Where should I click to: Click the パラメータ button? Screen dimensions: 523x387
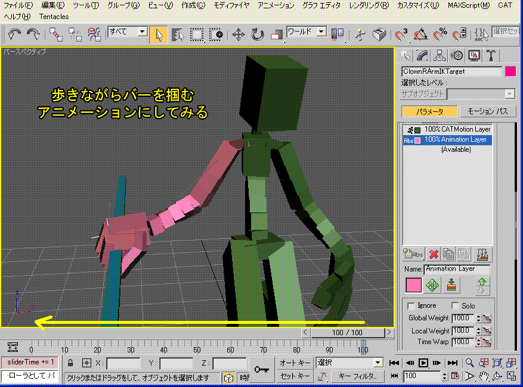click(429, 111)
